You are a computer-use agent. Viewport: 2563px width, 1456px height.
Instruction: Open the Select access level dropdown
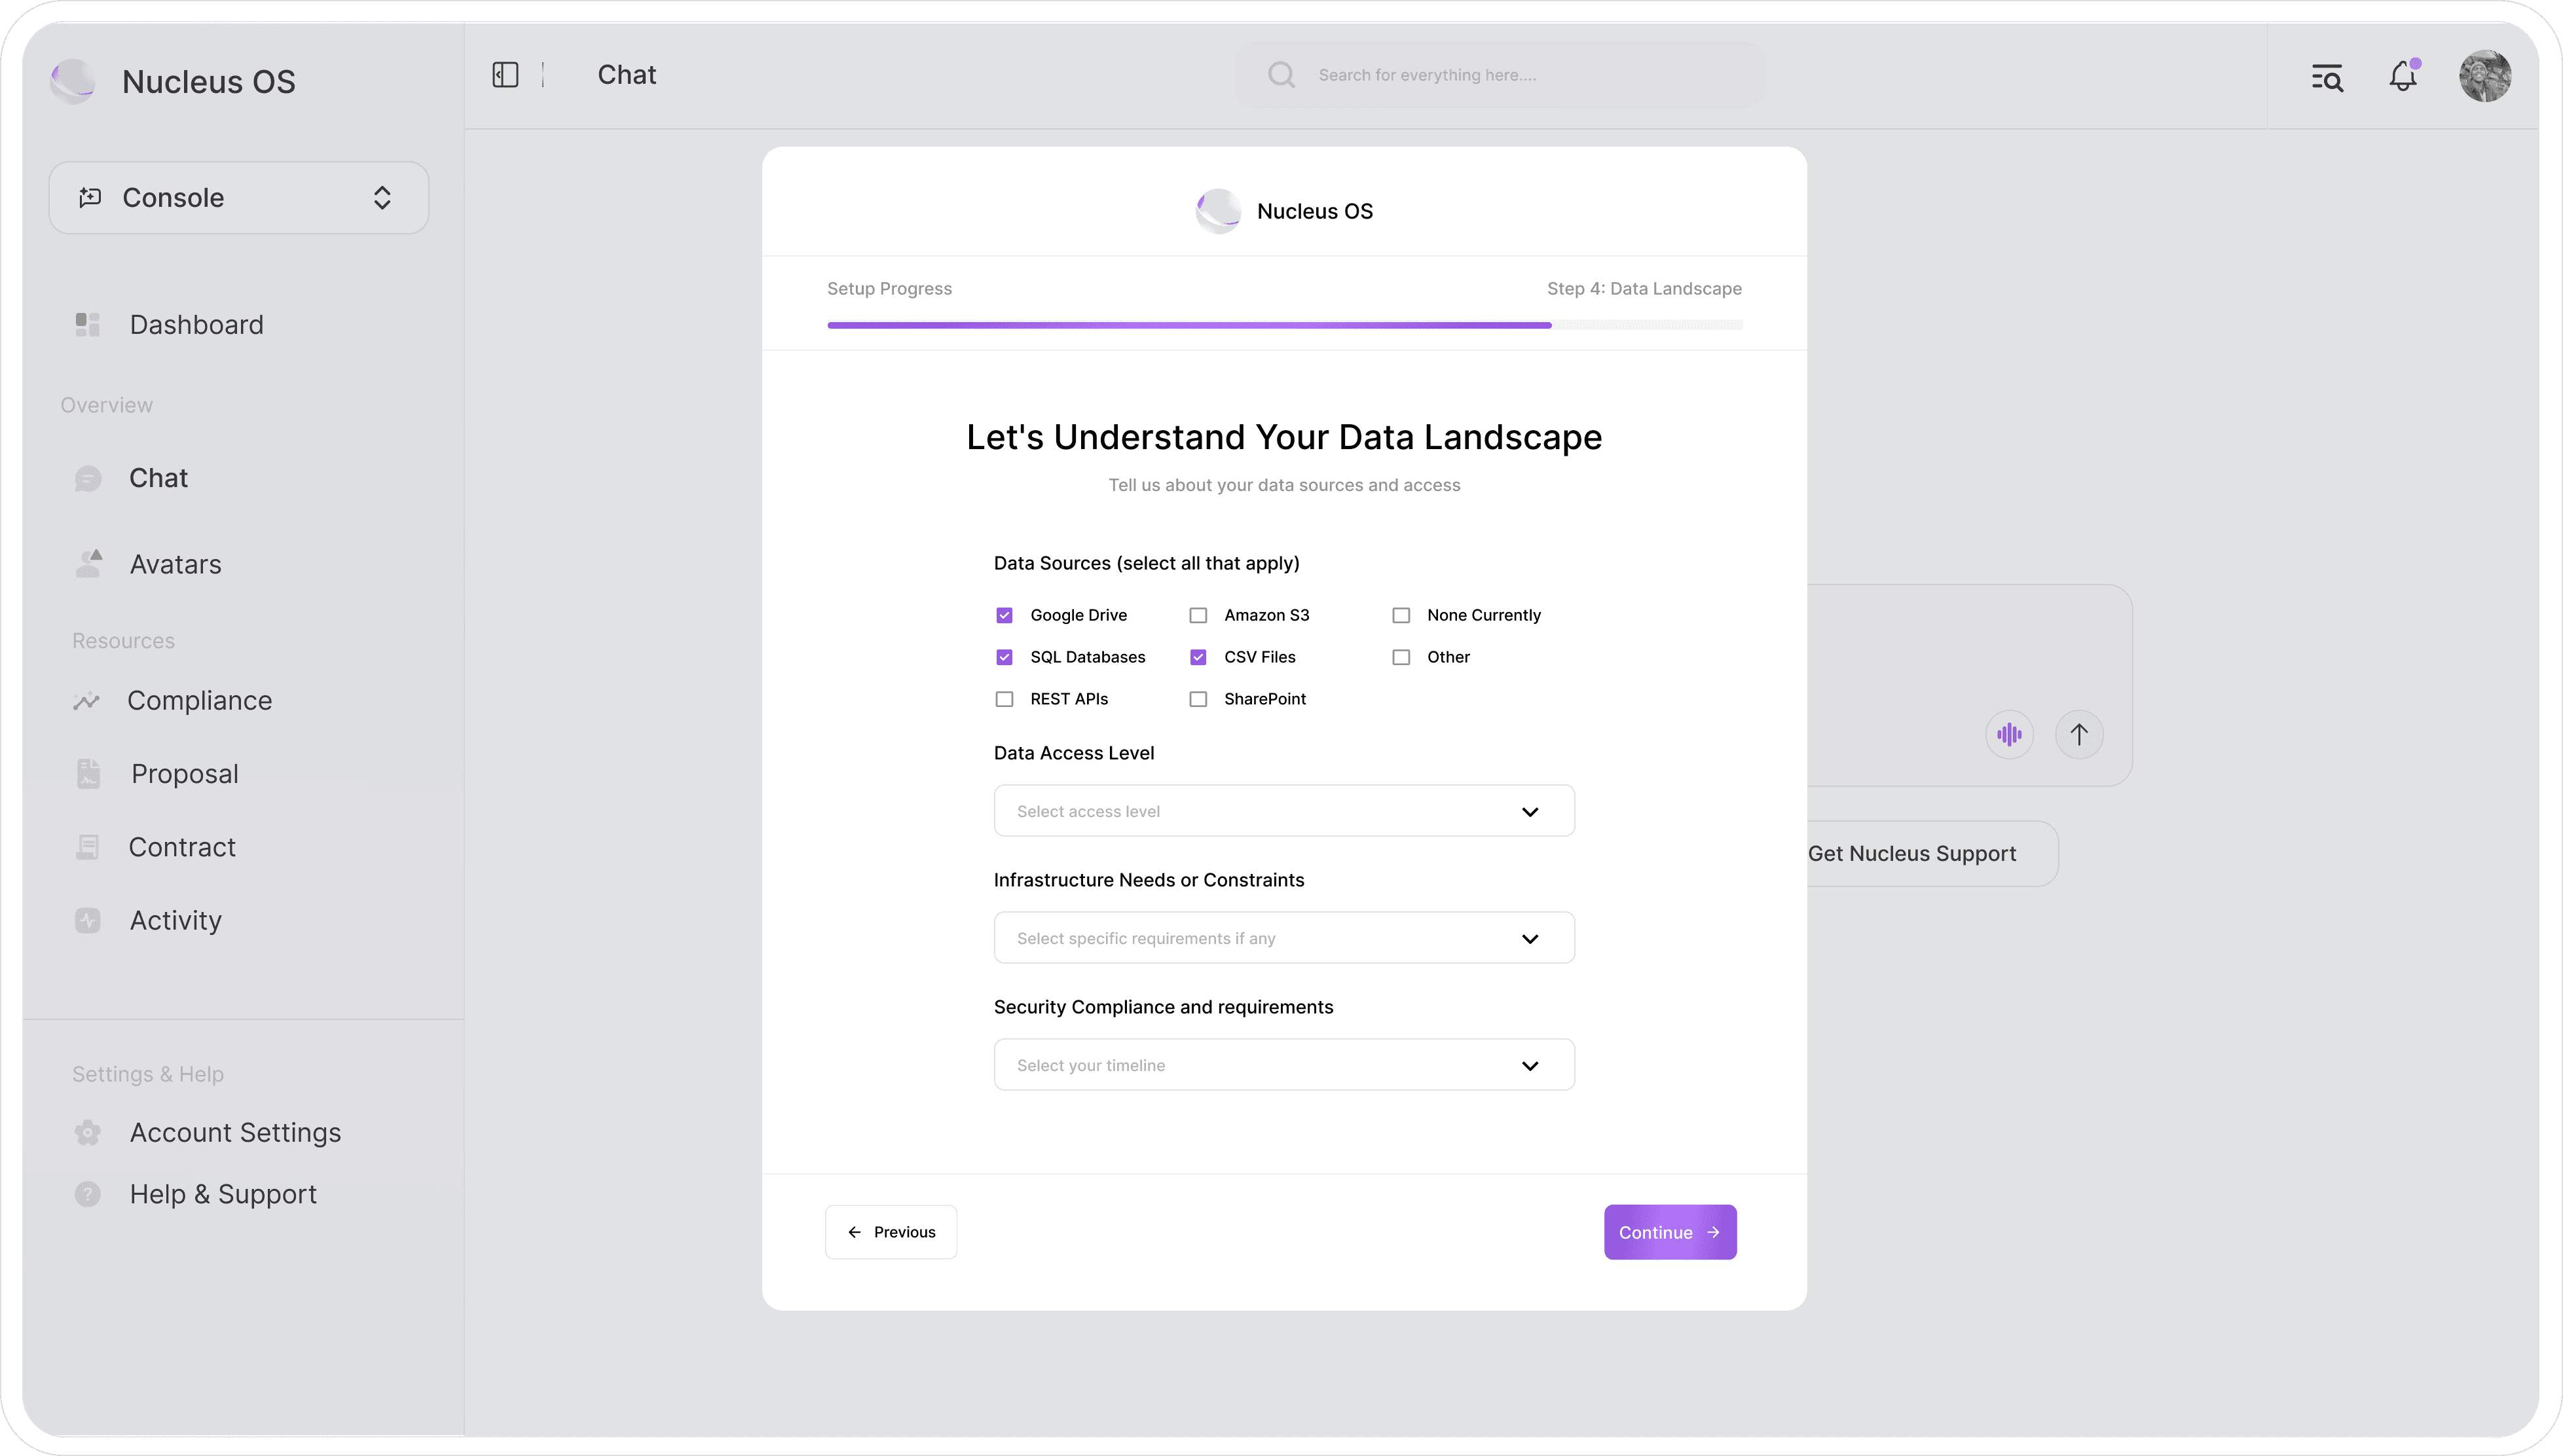pyautogui.click(x=1283, y=811)
